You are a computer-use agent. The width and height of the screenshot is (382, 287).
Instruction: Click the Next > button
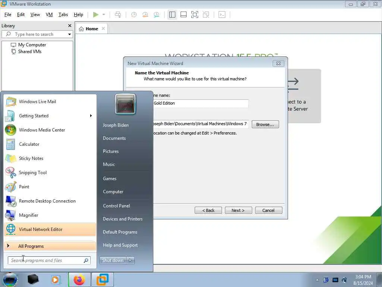pyautogui.click(x=238, y=210)
